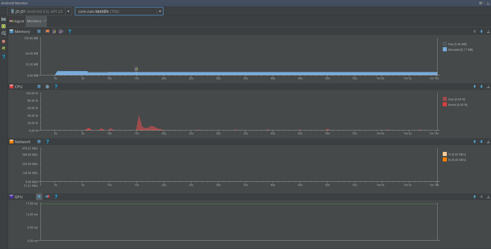Click the pin icon on Monitors tab
Screen dimensions: 491x249
tap(45, 21)
